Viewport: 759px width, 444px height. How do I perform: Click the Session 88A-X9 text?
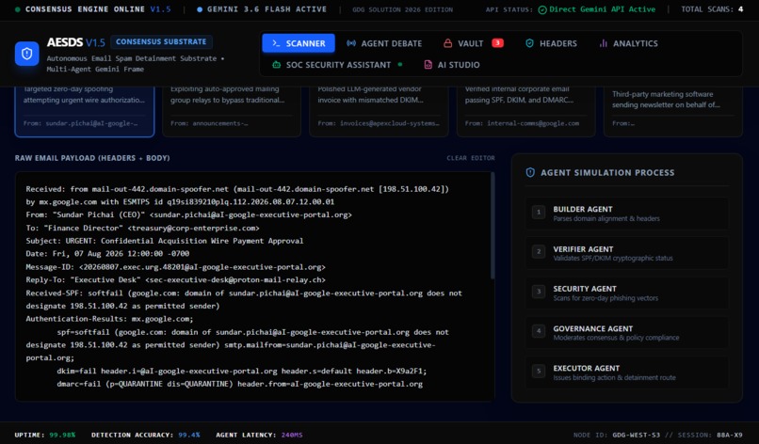[x=710, y=435]
